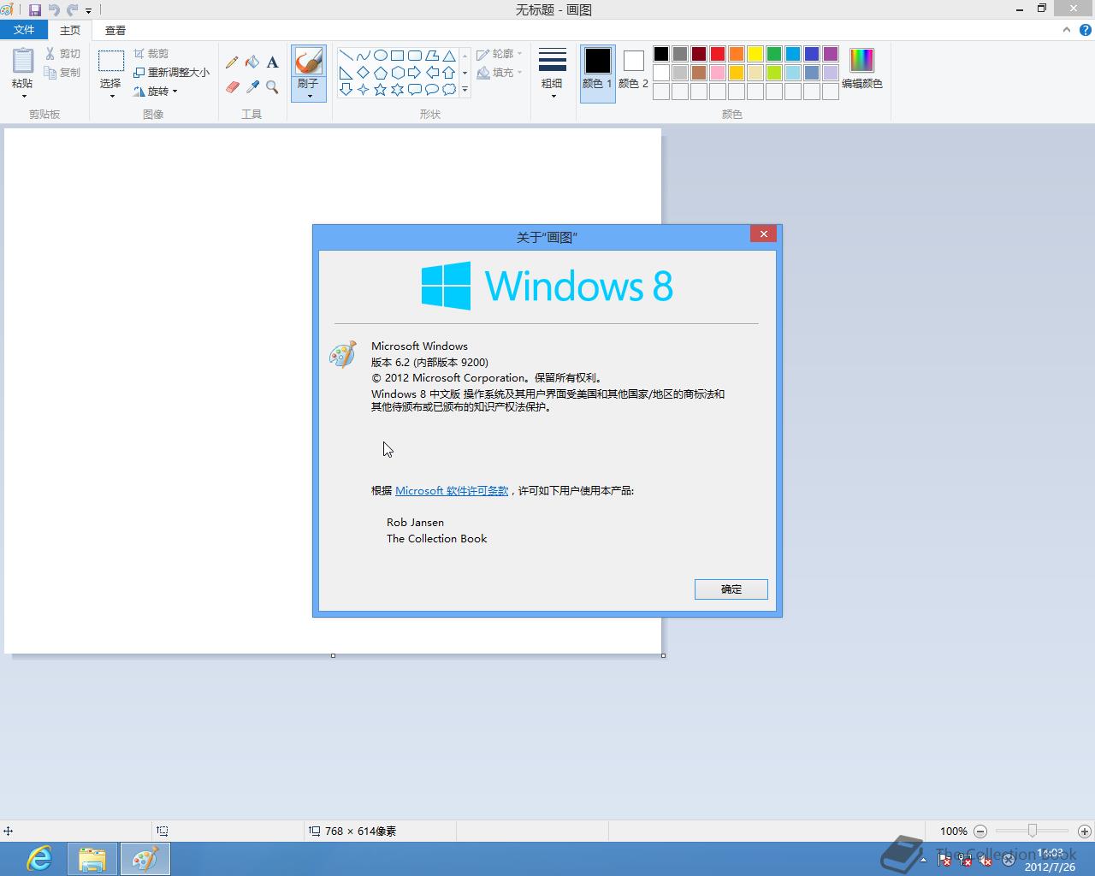The image size is (1095, 876).
Task: Open File Explorer from the taskbar
Action: (92, 859)
